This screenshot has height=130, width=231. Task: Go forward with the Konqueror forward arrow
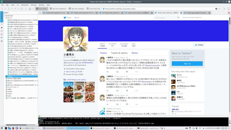point(9,9)
